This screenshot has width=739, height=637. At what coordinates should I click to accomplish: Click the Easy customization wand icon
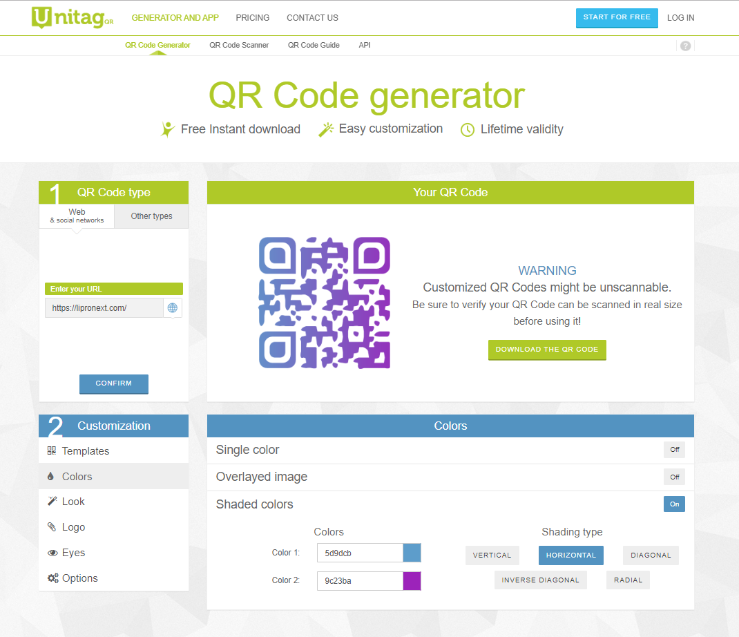[326, 129]
